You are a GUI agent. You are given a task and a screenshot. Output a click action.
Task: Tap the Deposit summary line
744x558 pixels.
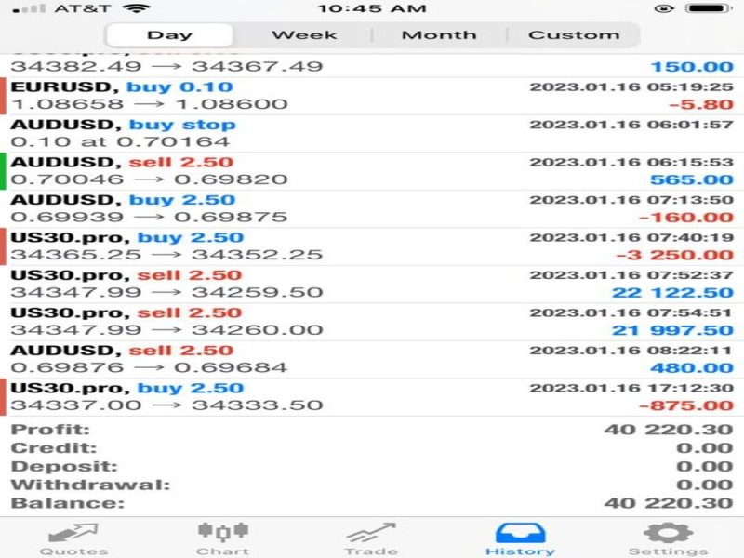[372, 467]
